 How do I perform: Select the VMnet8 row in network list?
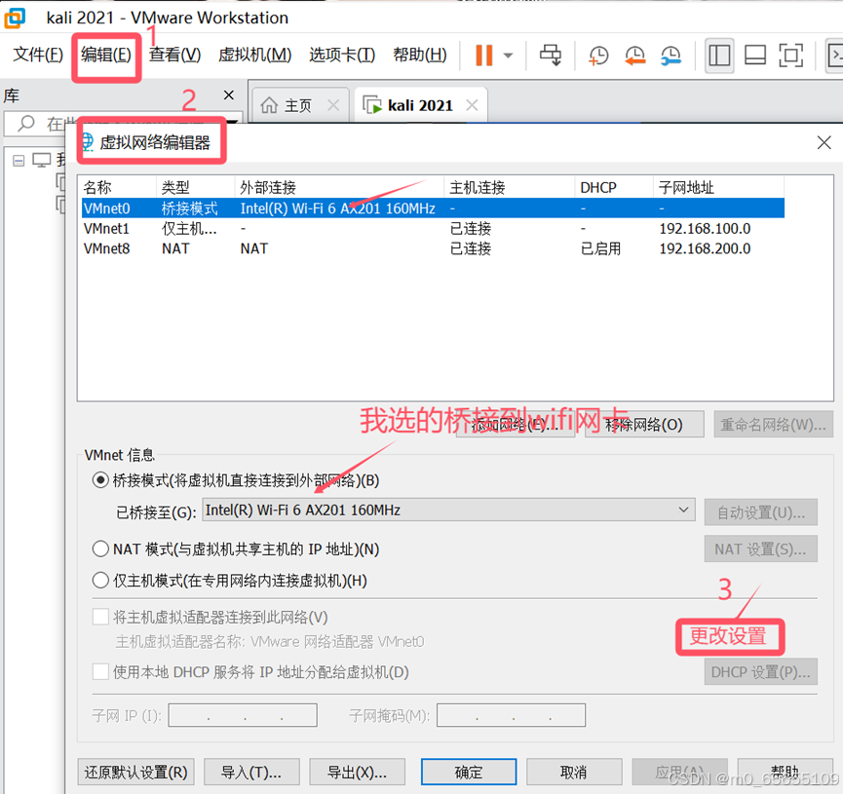pyautogui.click(x=433, y=248)
